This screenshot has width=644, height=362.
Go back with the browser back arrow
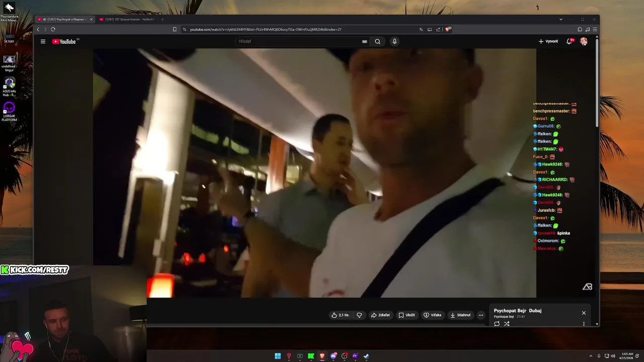click(38, 29)
